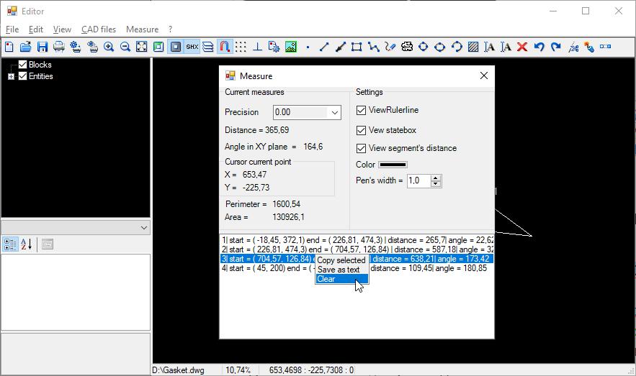636x376 pixels.
Task: Select the Rectangle drawing tool
Action: coord(357,47)
